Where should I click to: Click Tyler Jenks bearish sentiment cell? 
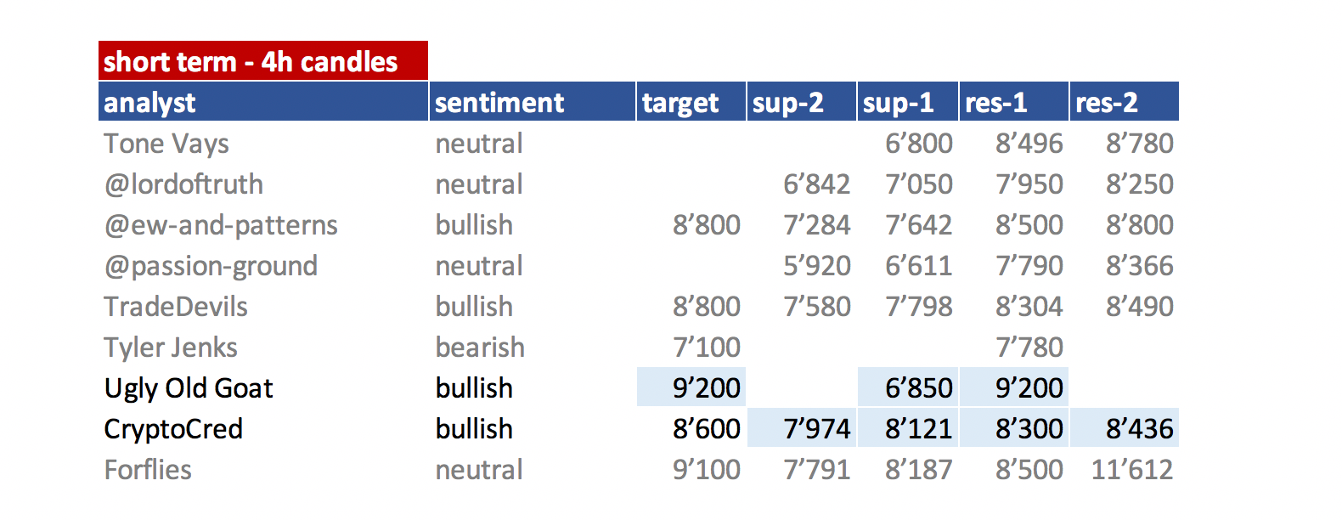point(480,348)
